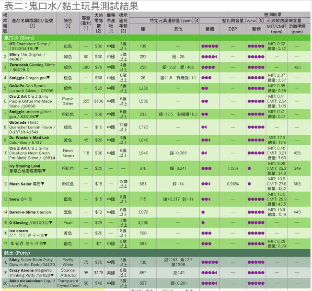Click the free formaldehyde value 440
Screen dimensions: 312x291
click(x=297, y=212)
